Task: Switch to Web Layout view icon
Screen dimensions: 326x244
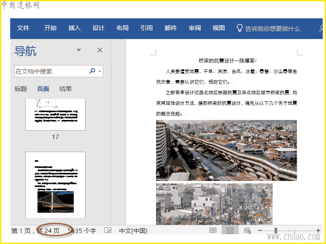Action: [x=247, y=231]
